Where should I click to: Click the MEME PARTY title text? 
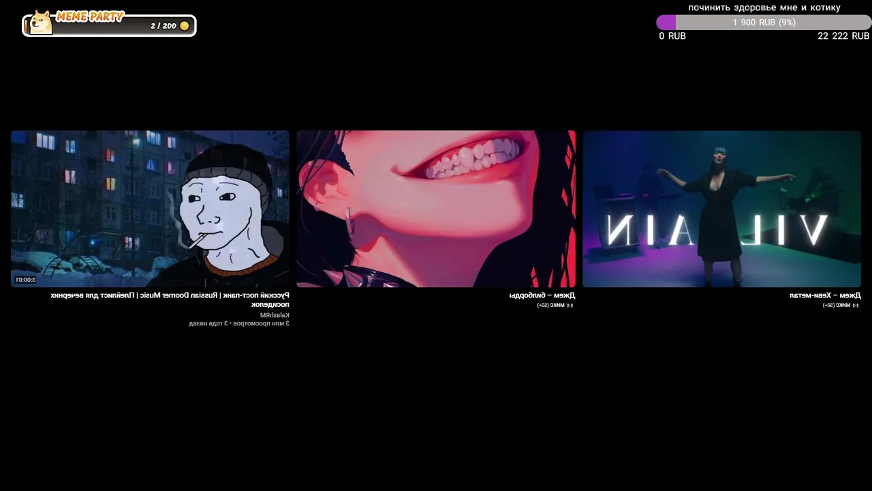click(x=90, y=16)
